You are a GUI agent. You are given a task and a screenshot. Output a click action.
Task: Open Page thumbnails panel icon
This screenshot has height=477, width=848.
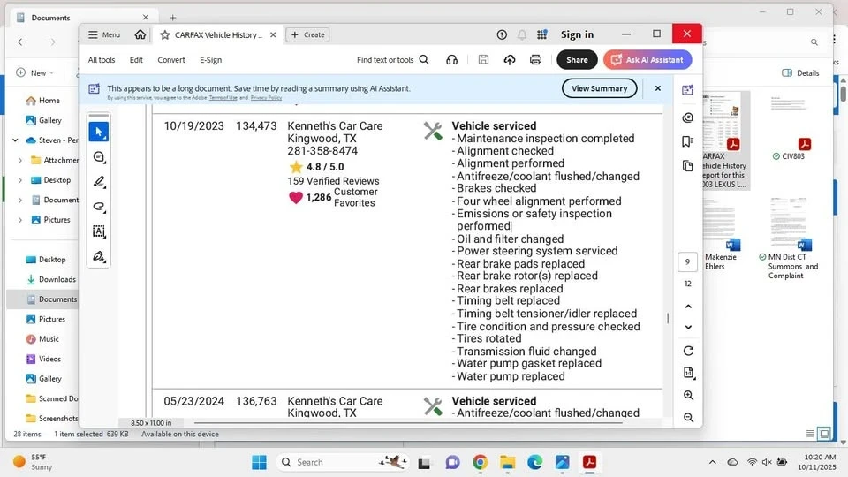point(687,166)
